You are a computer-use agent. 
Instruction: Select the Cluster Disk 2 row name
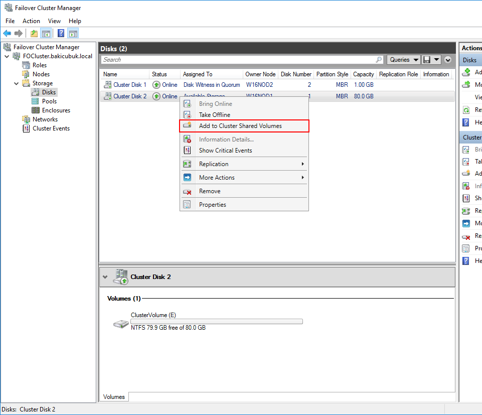pyautogui.click(x=130, y=96)
